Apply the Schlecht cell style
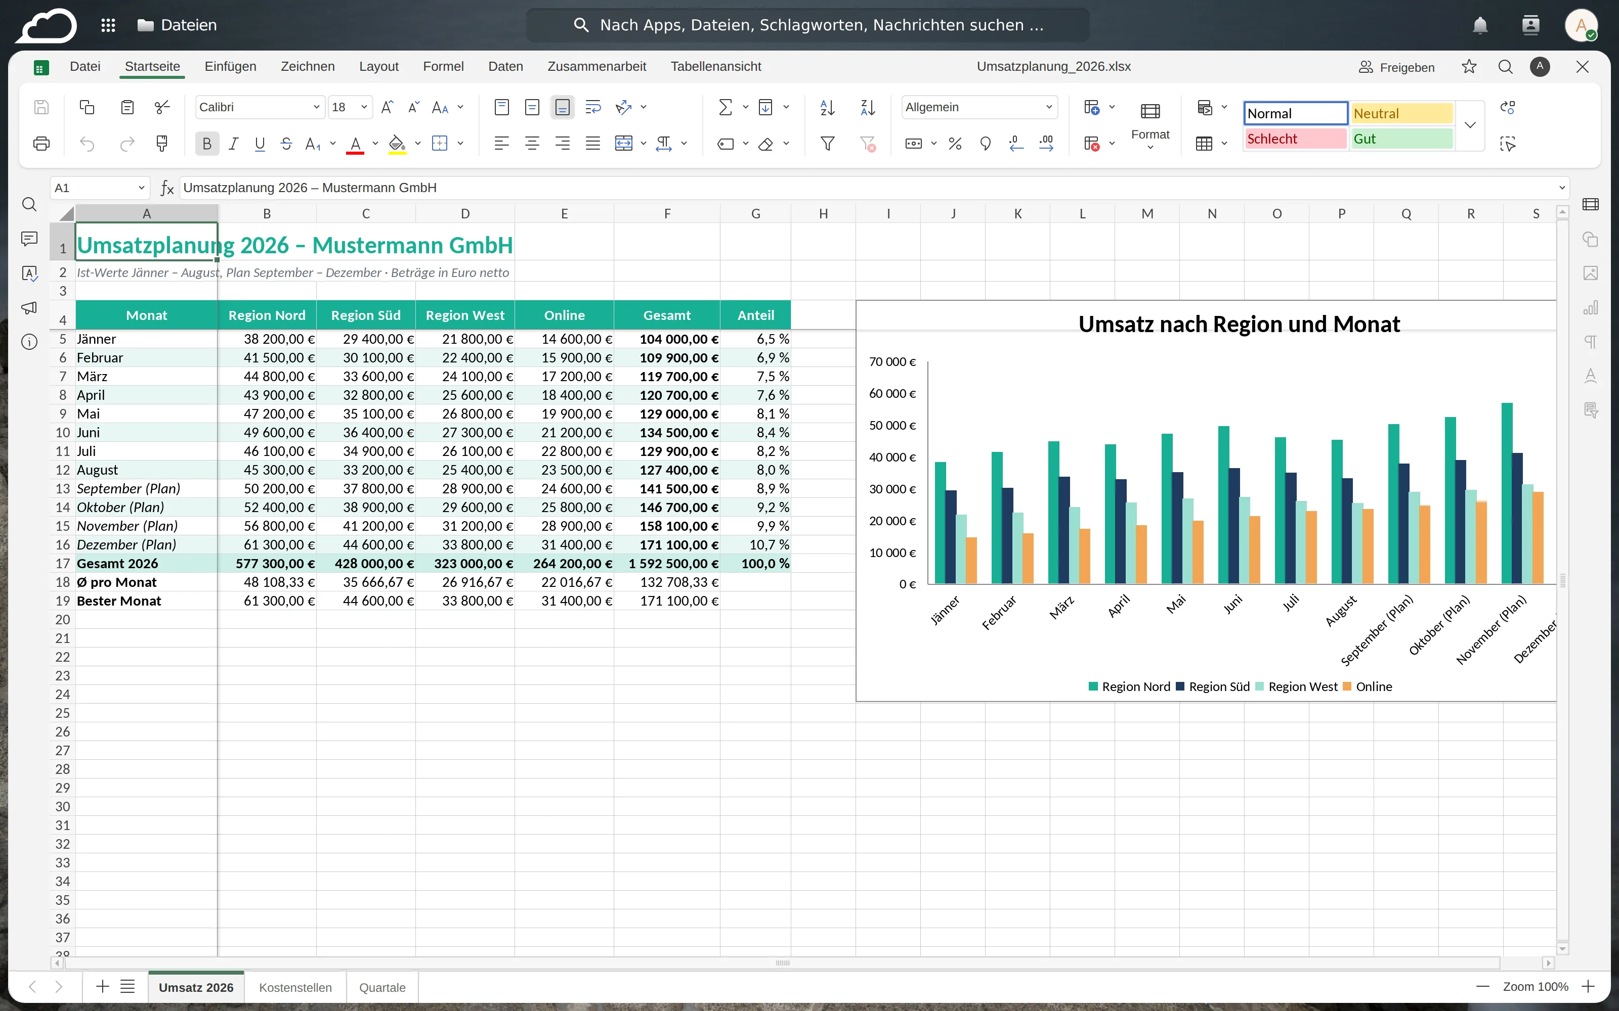 click(1295, 139)
